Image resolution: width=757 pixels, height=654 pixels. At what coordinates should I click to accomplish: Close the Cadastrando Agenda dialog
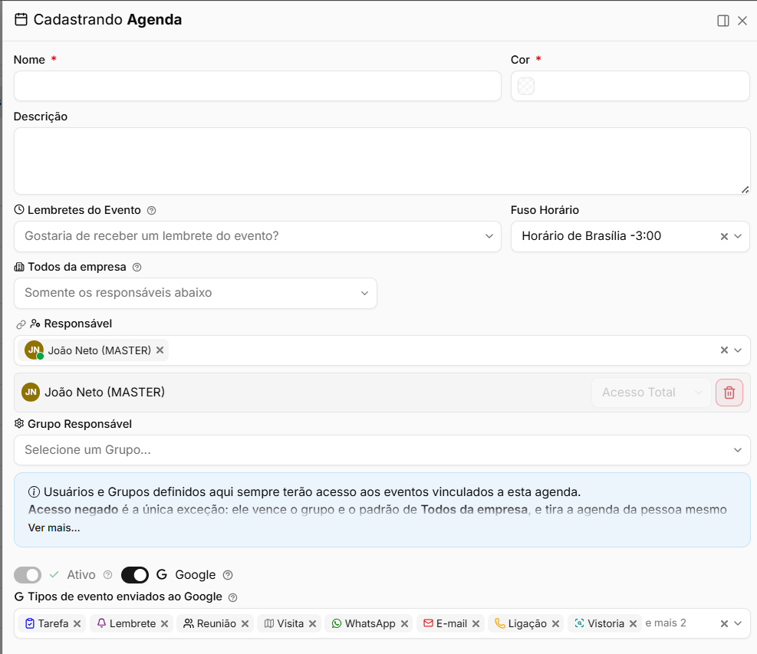(x=742, y=21)
